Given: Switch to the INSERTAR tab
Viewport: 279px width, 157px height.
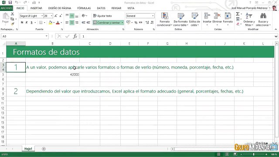Looking at the screenshot, I should coord(36,8).
